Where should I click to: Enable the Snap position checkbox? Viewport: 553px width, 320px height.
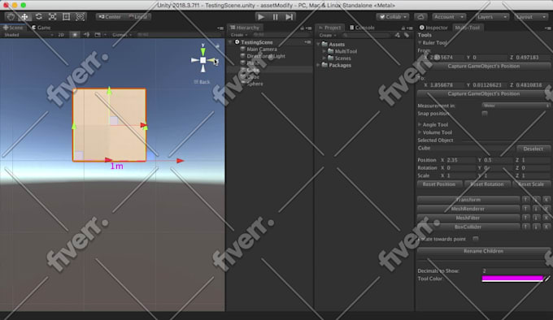(485, 114)
